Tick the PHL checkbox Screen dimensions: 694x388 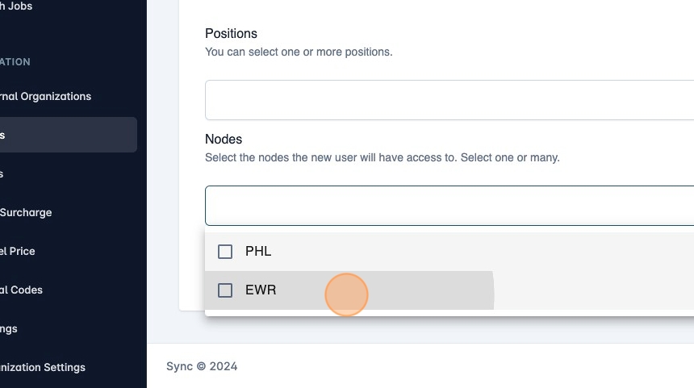pyautogui.click(x=225, y=252)
